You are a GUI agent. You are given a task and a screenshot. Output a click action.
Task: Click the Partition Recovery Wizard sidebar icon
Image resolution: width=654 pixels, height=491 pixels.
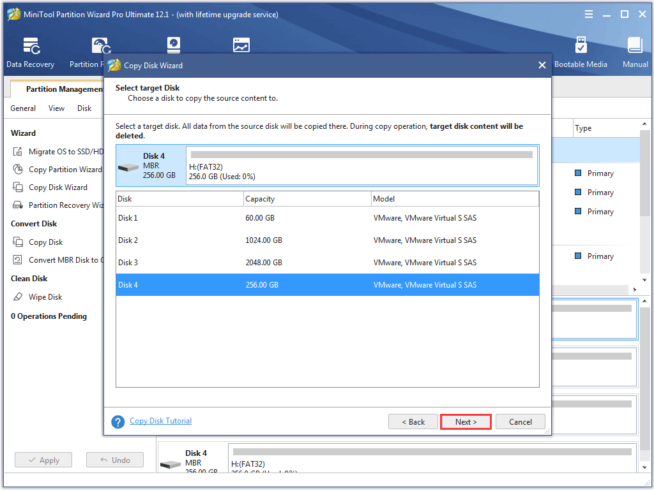point(17,205)
